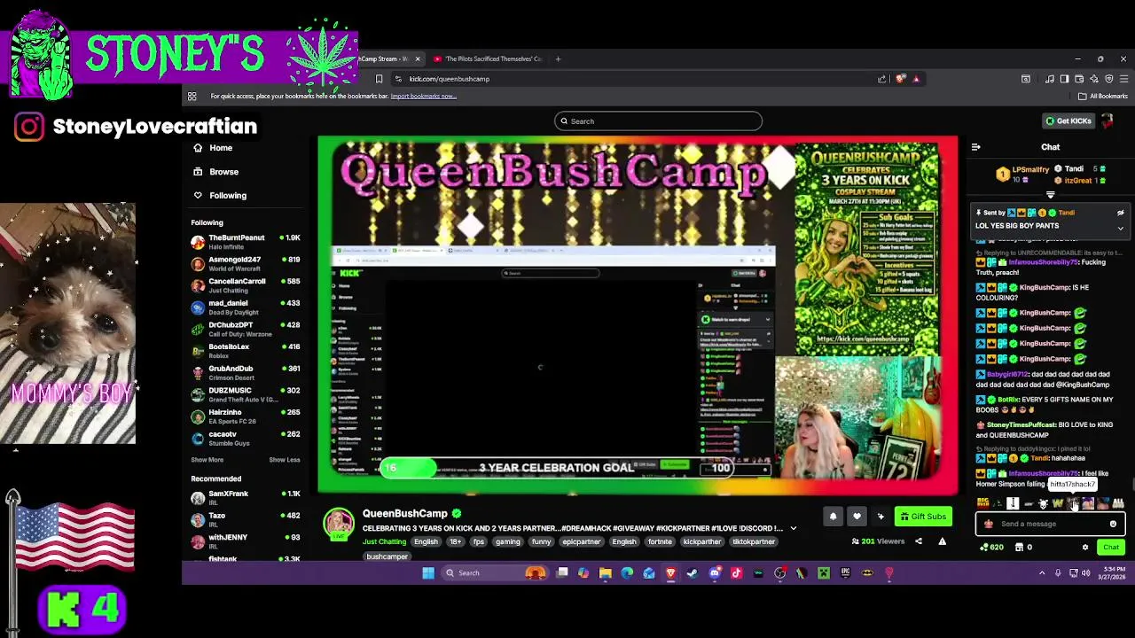Open CanceltanCarroll channel in Following list

click(x=247, y=285)
